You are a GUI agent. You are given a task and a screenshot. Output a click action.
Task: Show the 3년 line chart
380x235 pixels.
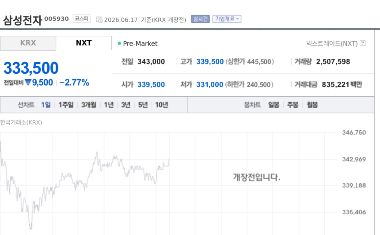(x=126, y=105)
